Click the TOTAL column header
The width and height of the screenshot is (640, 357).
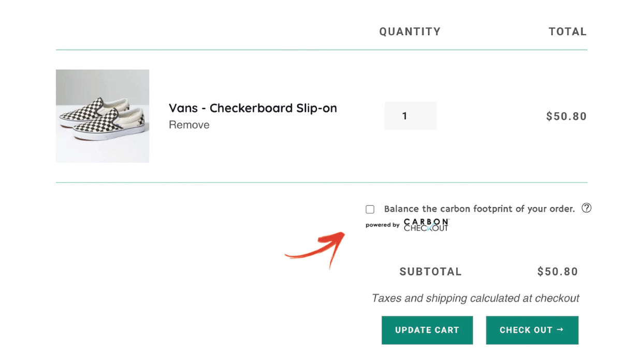(568, 32)
